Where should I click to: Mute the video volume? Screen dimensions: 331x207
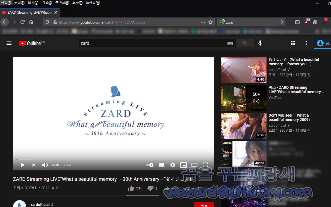(45, 165)
